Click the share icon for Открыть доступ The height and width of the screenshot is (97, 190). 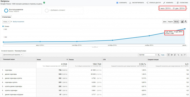pos(147,3)
